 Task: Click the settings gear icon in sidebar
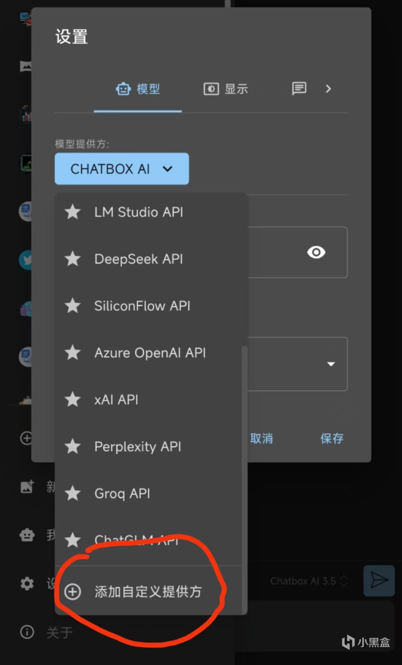27,583
